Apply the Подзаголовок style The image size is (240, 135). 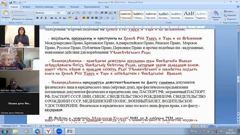point(201,15)
